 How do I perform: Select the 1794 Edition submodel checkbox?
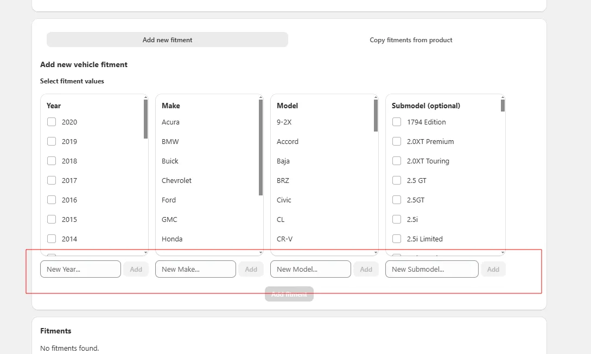pos(397,122)
